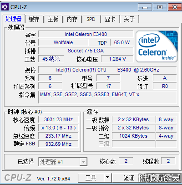This screenshot has width=182, height=185.
Task: Click the empty 三级 cache field
Action: pyautogui.click(x=133, y=144)
